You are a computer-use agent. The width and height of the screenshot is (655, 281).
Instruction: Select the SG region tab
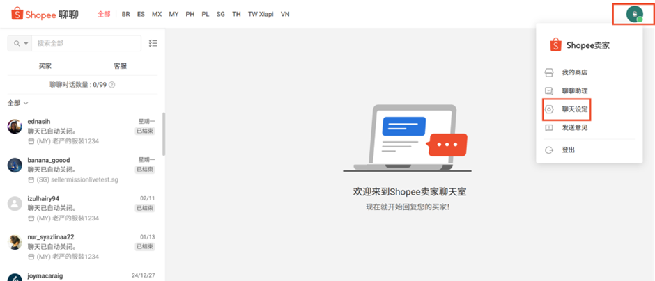tap(221, 14)
